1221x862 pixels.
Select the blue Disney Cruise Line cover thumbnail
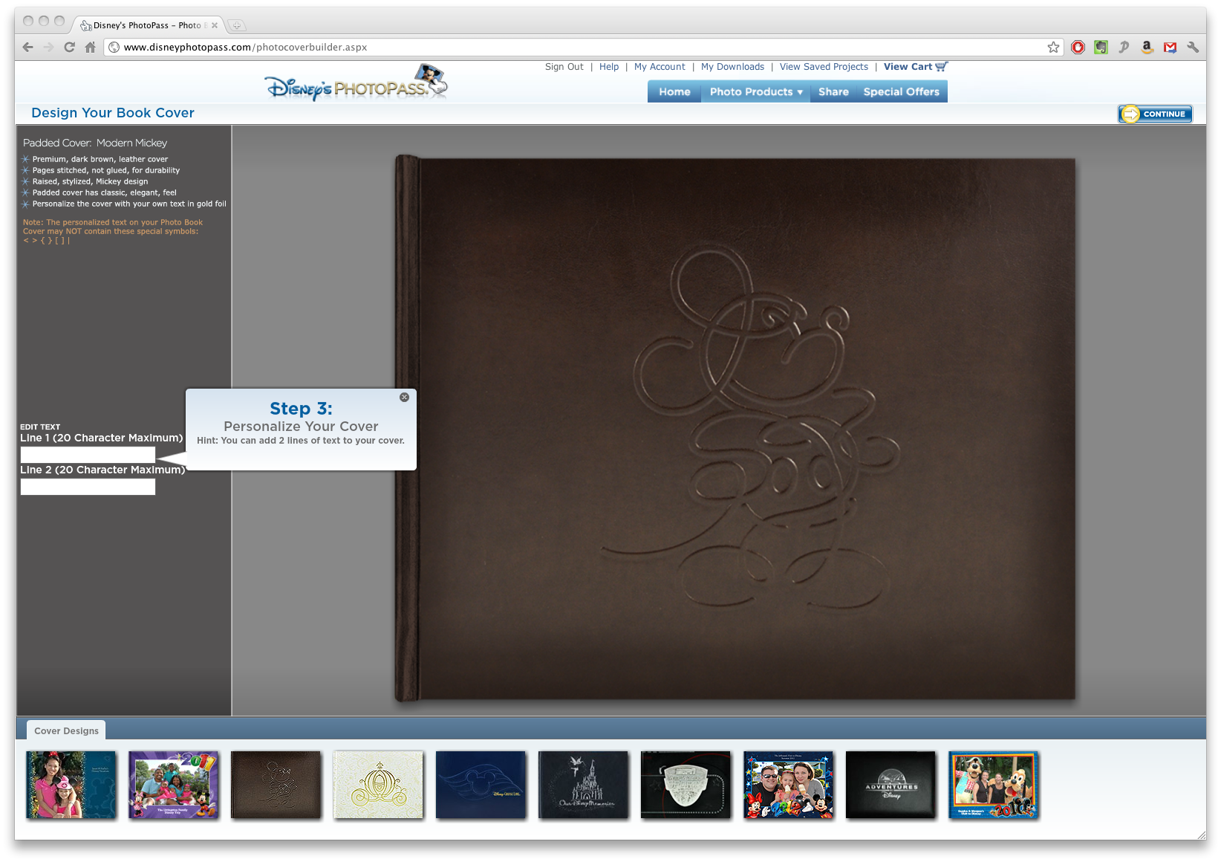coord(481,785)
